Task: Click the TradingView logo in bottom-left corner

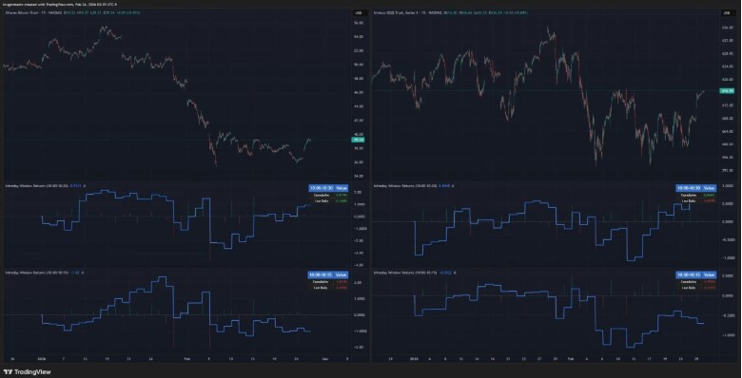Action: (x=27, y=372)
